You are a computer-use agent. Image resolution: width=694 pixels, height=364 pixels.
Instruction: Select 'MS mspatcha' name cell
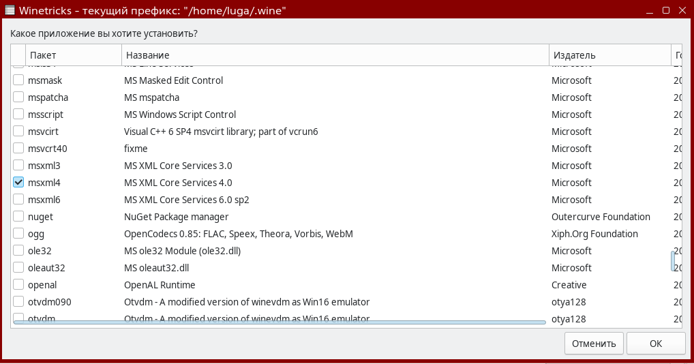click(x=151, y=97)
